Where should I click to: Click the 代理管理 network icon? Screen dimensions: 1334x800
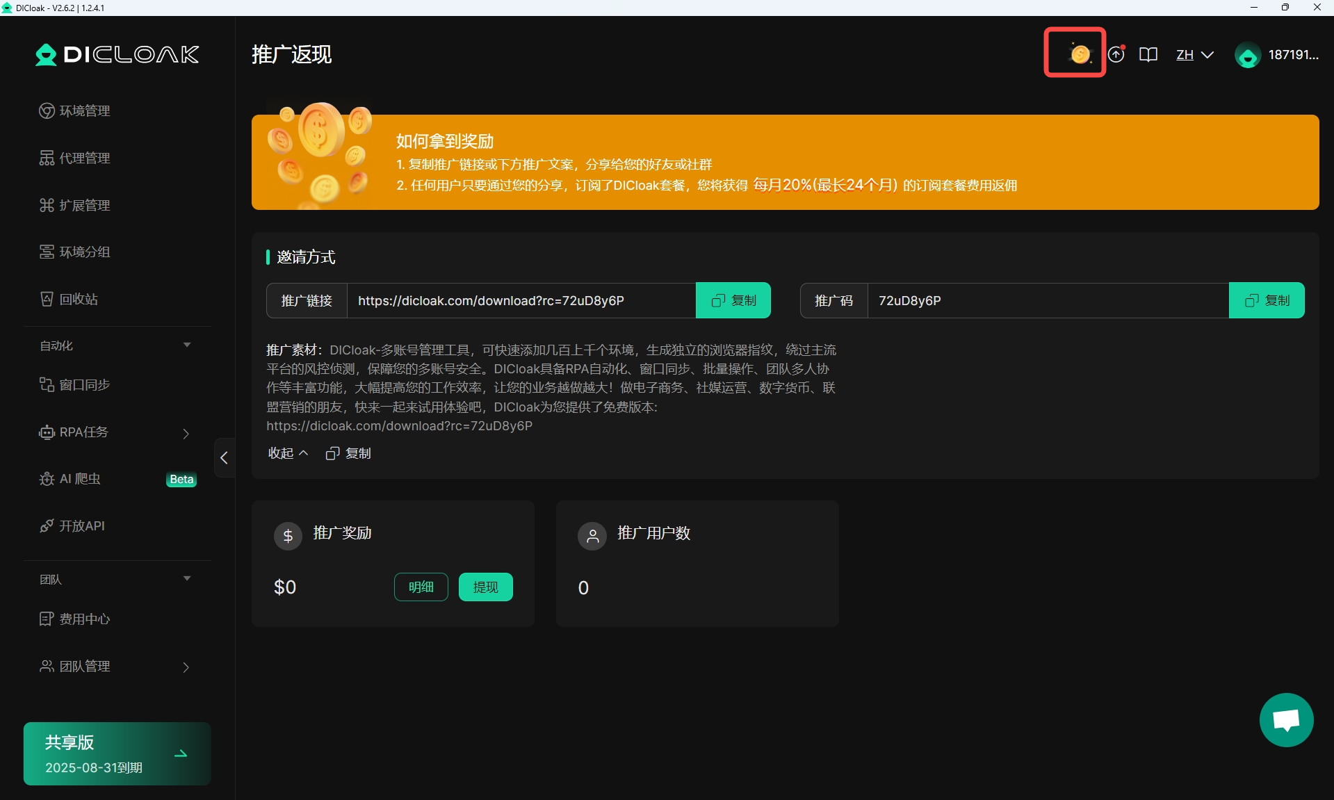47,158
